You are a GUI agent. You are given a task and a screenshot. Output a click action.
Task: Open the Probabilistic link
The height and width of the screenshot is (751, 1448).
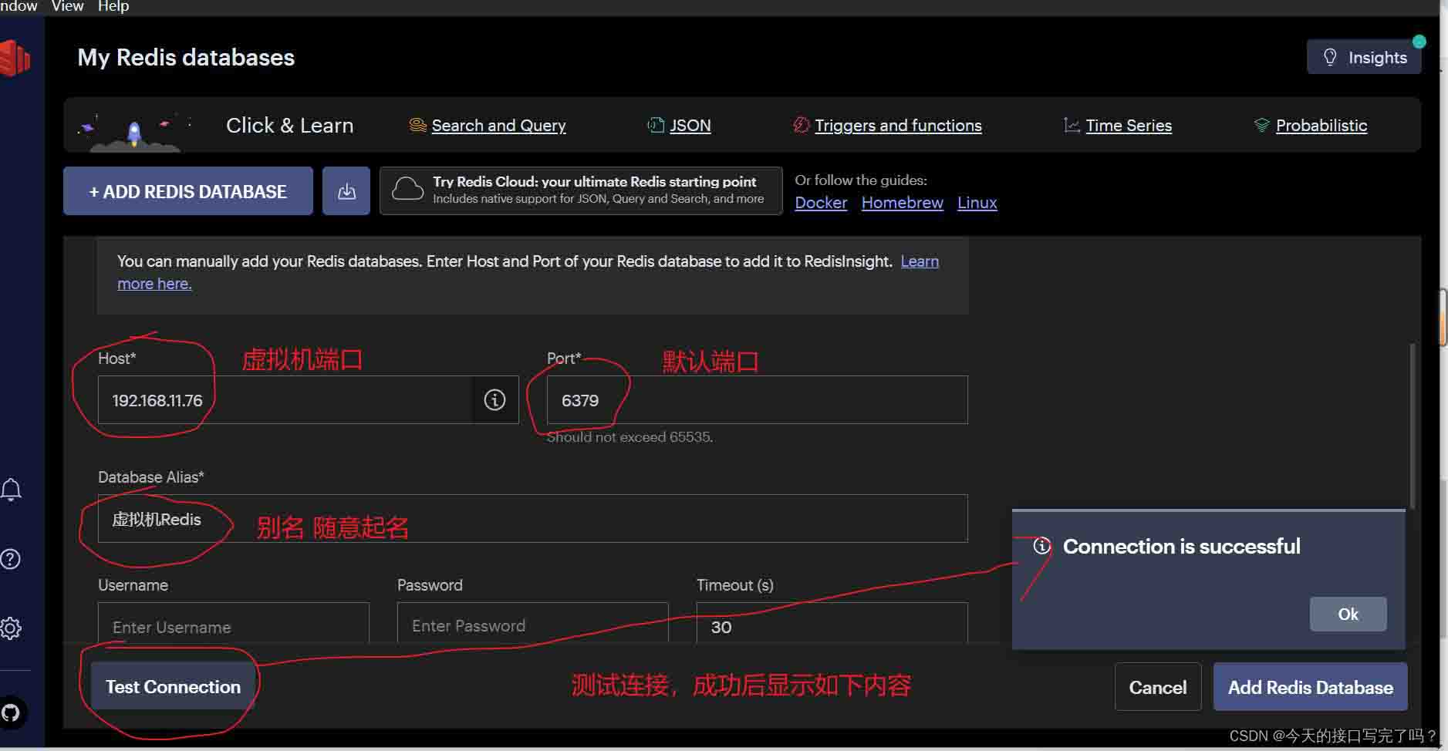click(1321, 125)
